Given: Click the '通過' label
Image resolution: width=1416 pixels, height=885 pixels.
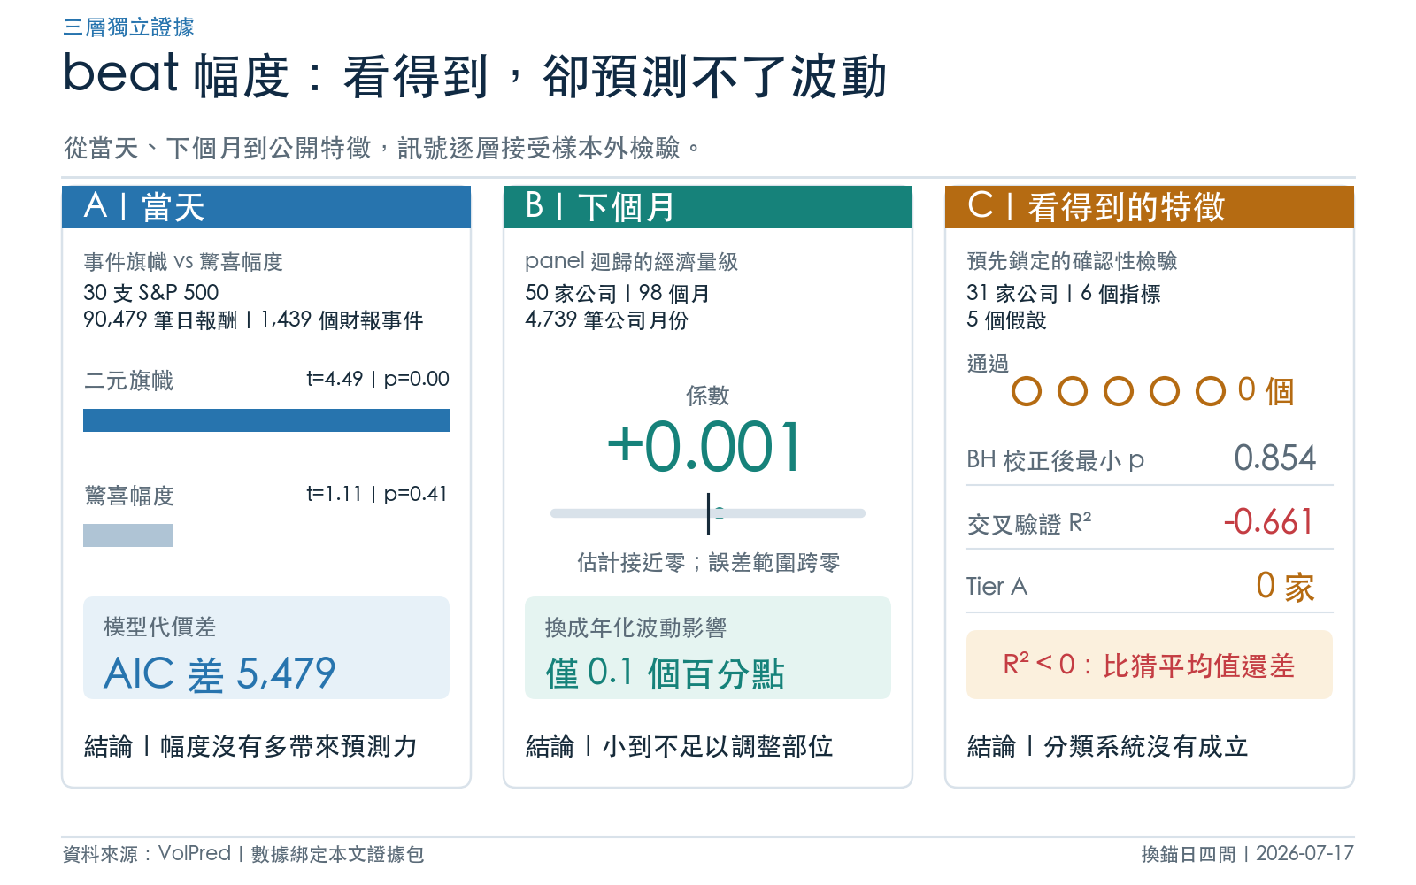Looking at the screenshot, I should (988, 364).
